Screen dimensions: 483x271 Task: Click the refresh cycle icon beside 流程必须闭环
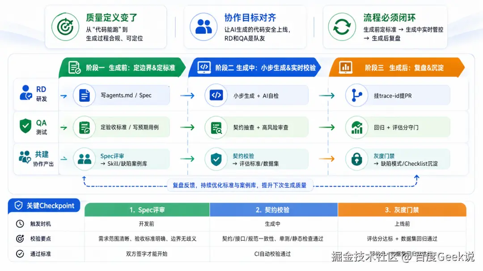[342, 27]
